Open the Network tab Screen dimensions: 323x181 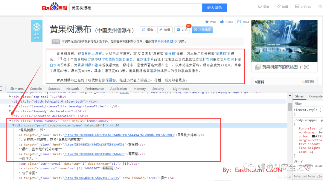72,89
